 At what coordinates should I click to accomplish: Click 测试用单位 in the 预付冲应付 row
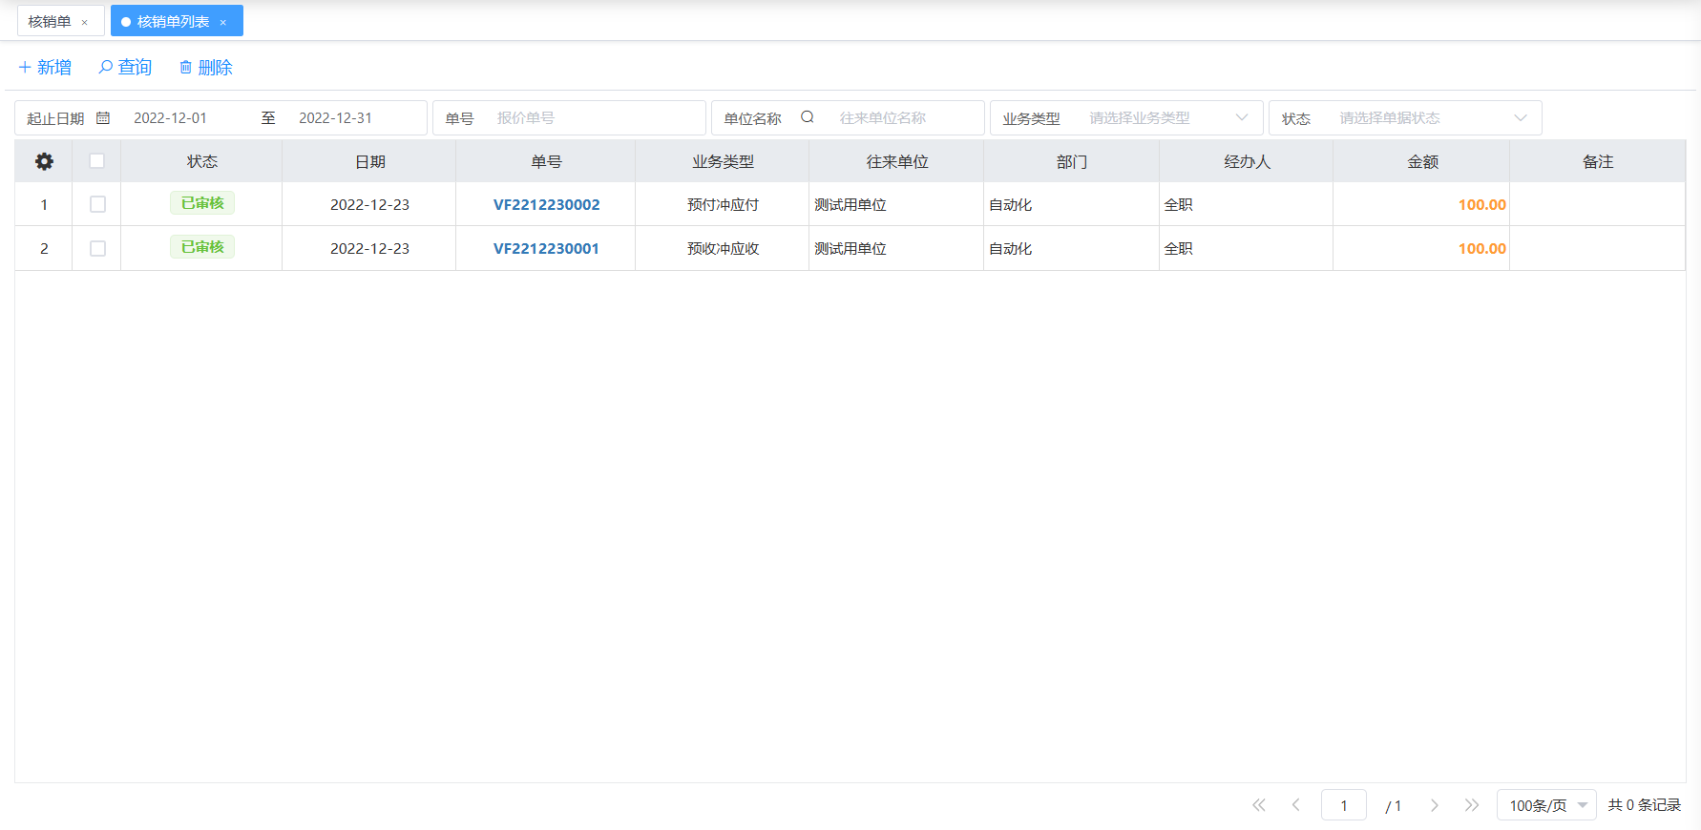coord(850,204)
